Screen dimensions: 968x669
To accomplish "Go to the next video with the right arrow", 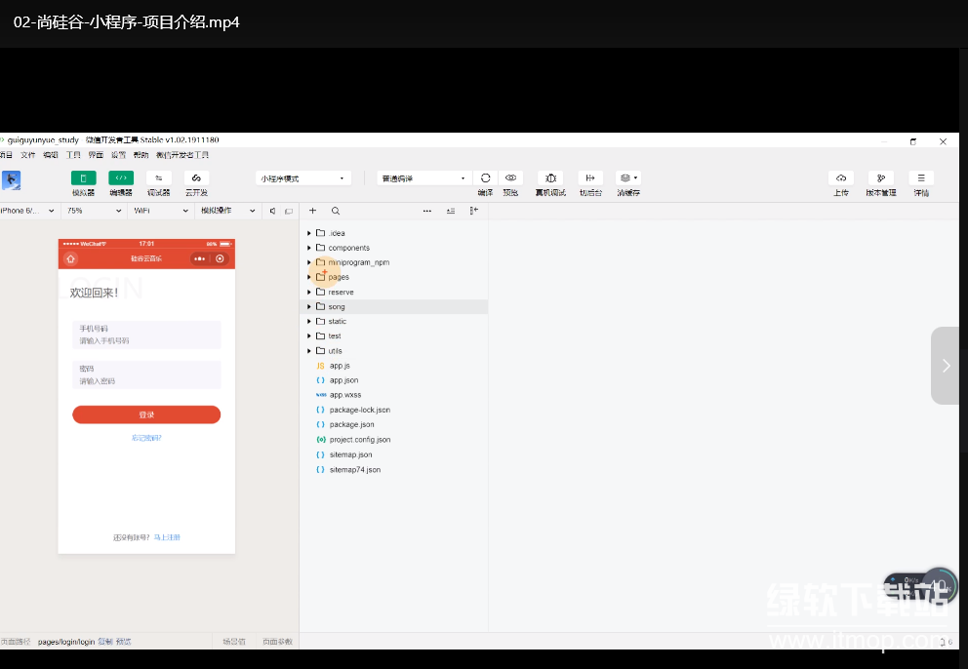I will [946, 366].
